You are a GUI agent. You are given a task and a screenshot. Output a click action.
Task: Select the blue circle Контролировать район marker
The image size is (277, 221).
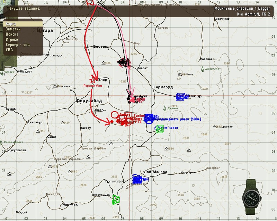pos(149,118)
